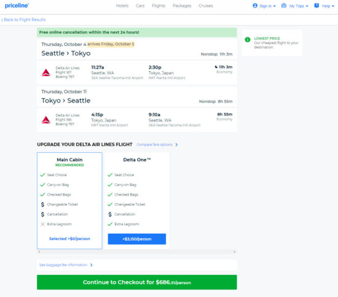The height and width of the screenshot is (297, 338).
Task: Click the 'Tokyo › Seattle' heading
Action: tap(66, 101)
